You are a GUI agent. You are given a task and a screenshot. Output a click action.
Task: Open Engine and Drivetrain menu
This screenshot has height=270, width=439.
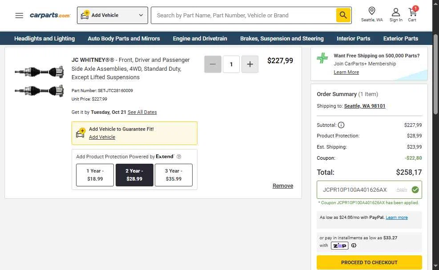point(200,38)
